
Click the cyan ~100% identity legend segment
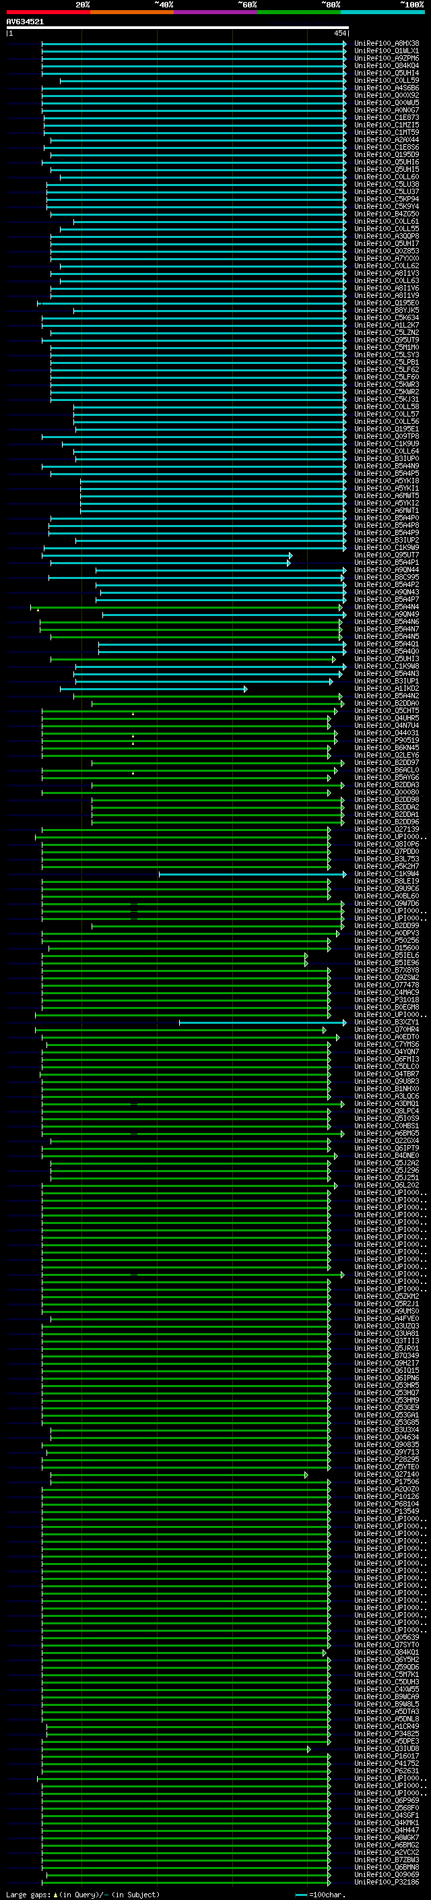(x=383, y=12)
